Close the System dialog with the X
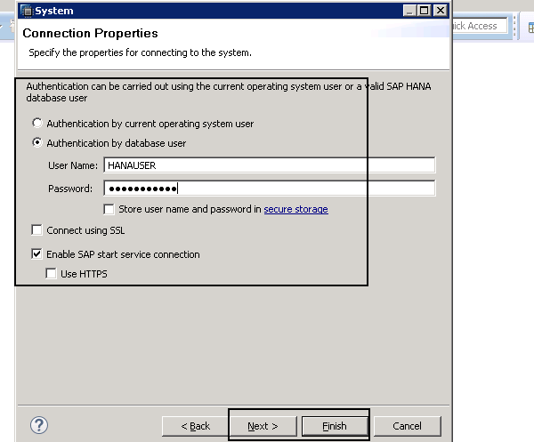The height and width of the screenshot is (442, 534). (440, 11)
